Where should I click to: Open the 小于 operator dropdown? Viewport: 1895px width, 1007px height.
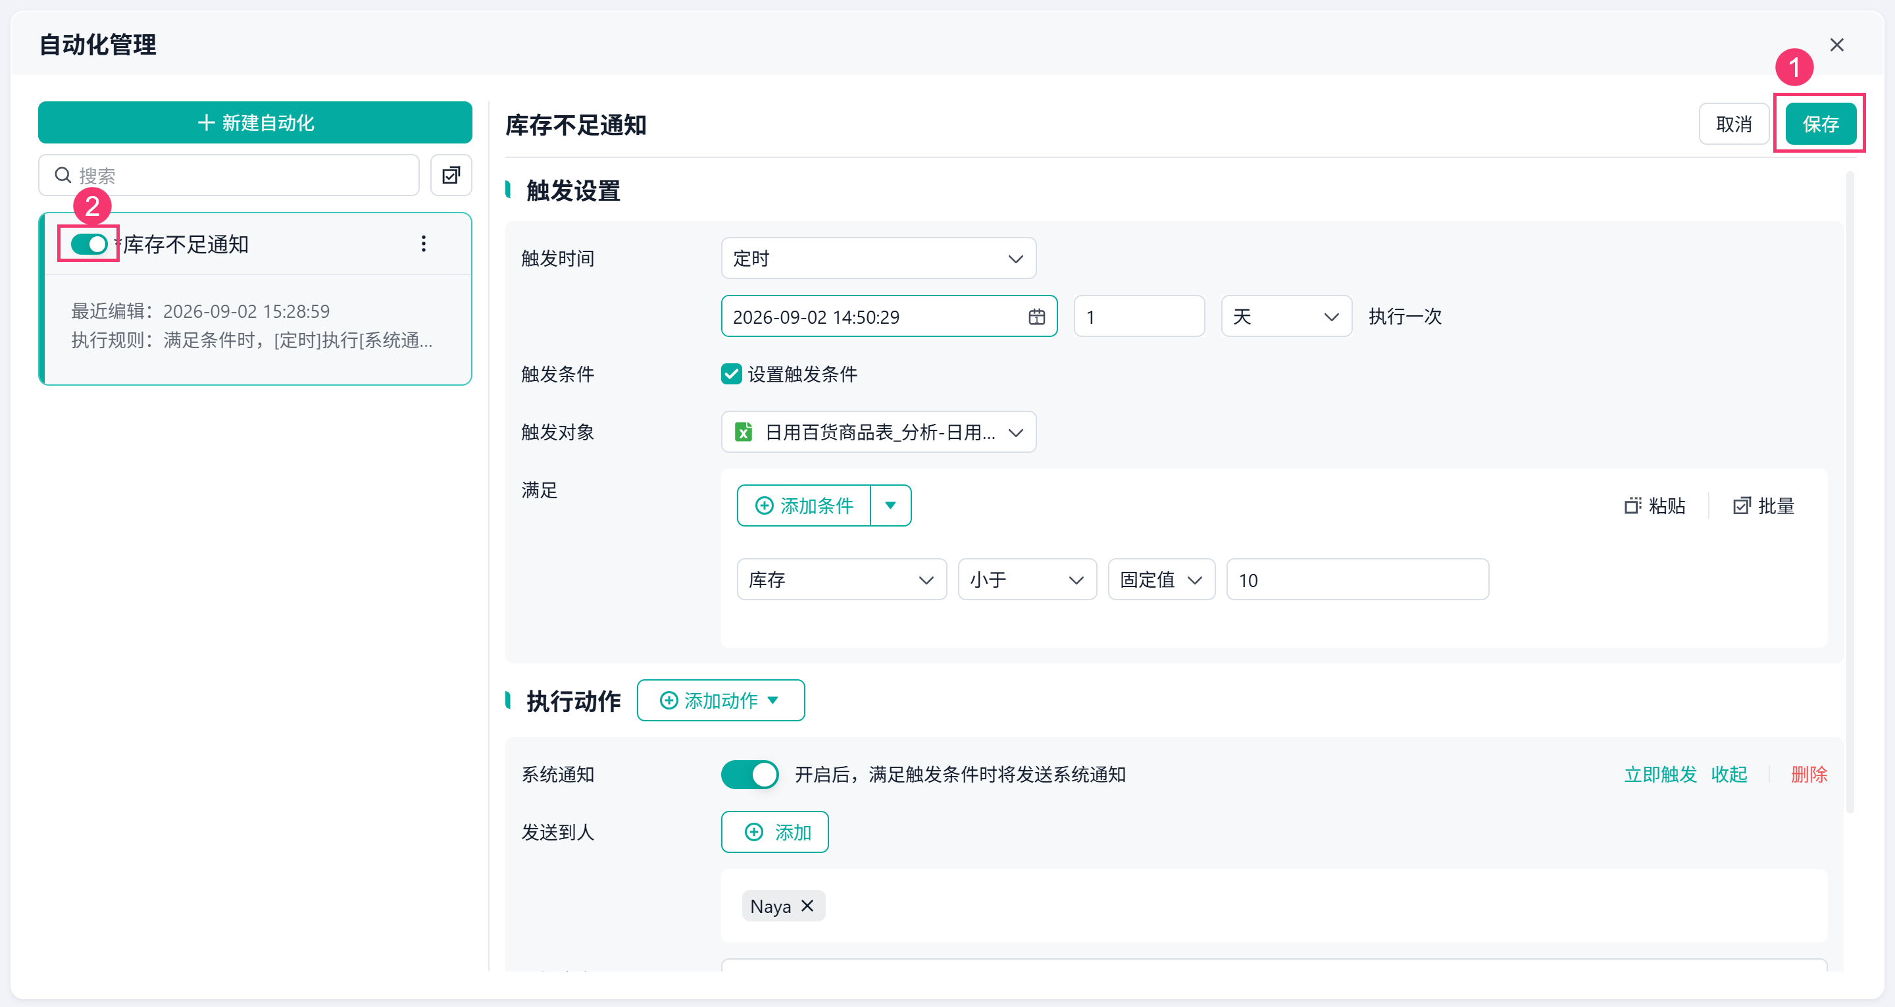coord(1027,580)
